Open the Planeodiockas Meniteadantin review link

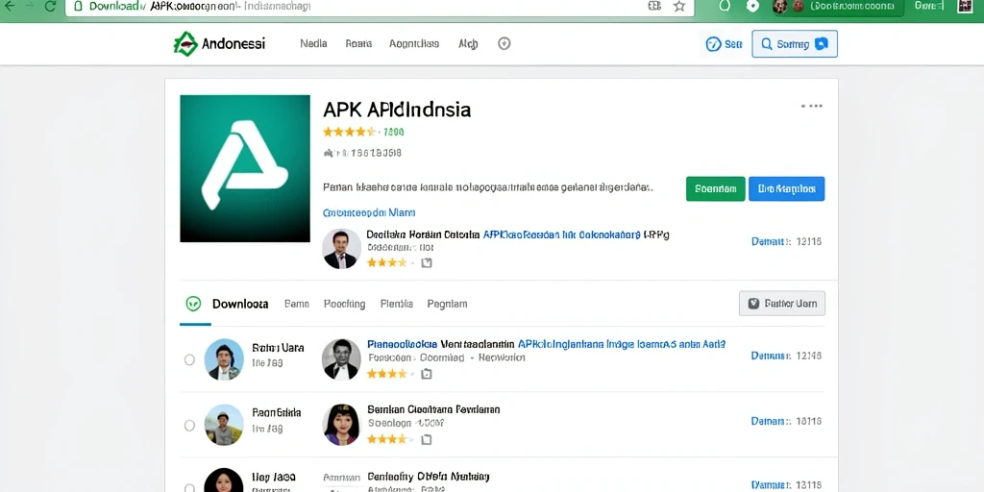click(x=546, y=344)
